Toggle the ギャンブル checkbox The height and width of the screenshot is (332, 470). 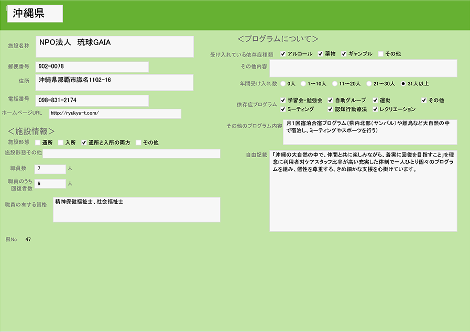(344, 54)
